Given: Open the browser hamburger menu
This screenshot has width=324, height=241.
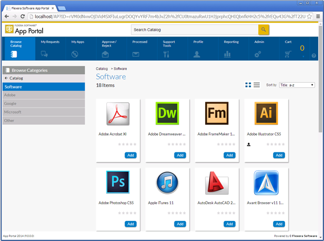Looking at the screenshot, I should pos(318,16).
